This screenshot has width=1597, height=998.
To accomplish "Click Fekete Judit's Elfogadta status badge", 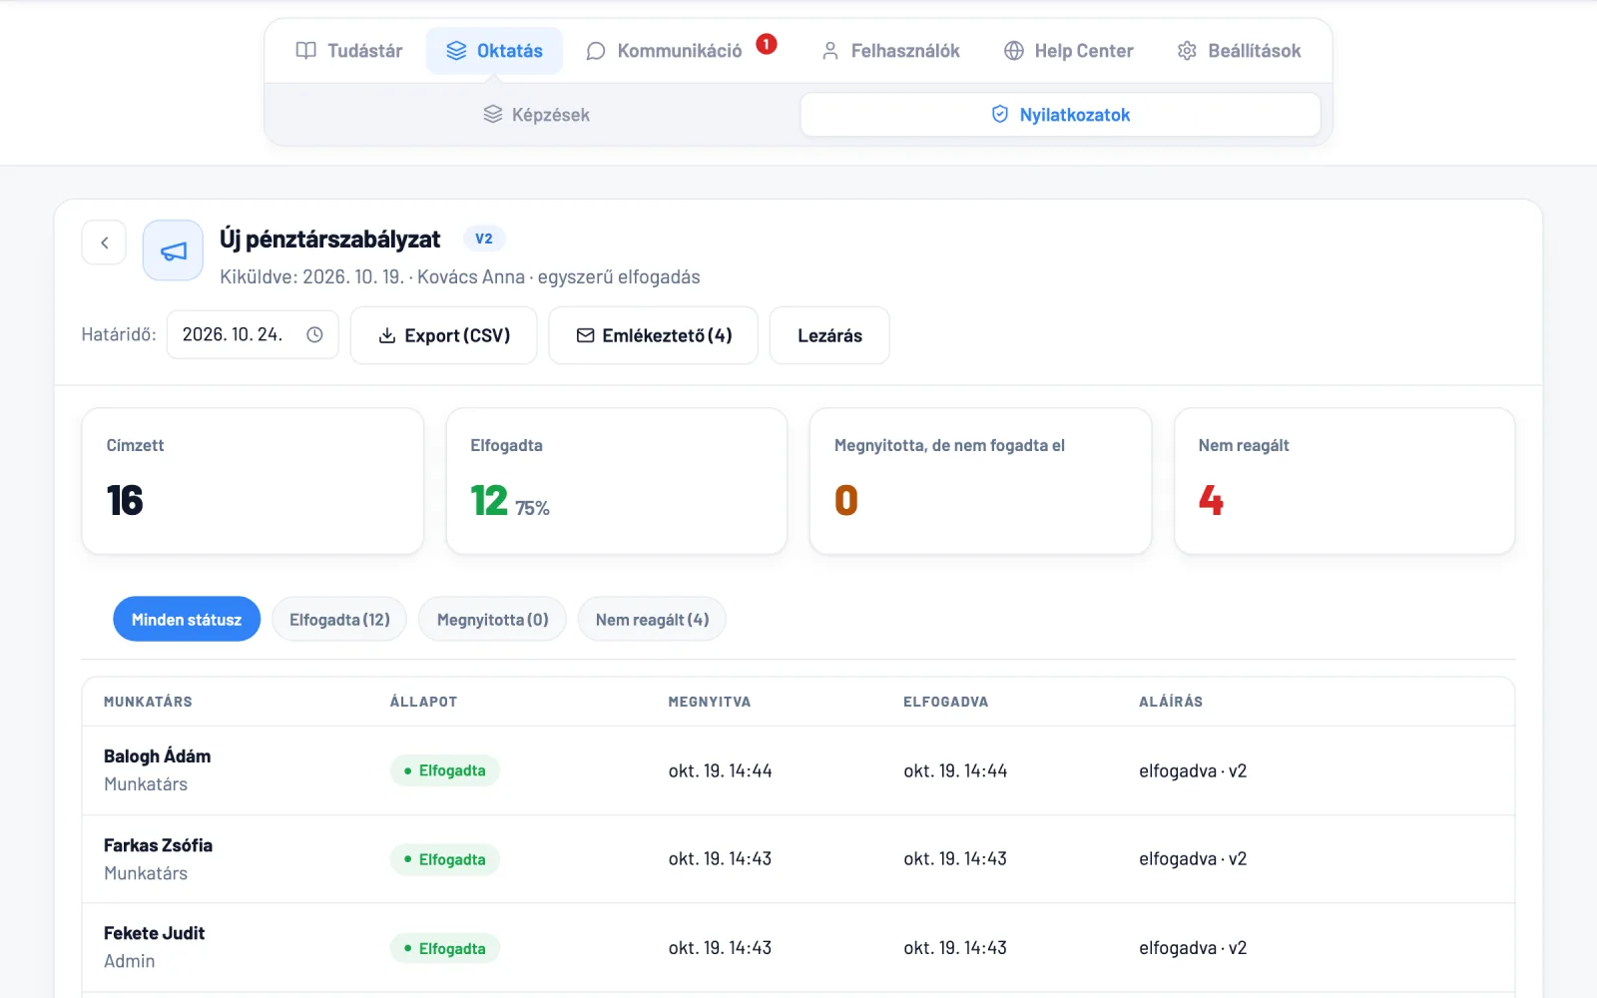I will 444,948.
